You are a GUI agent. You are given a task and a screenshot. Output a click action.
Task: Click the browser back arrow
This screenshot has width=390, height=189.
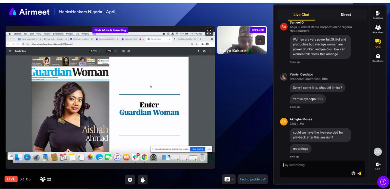point(9,44)
